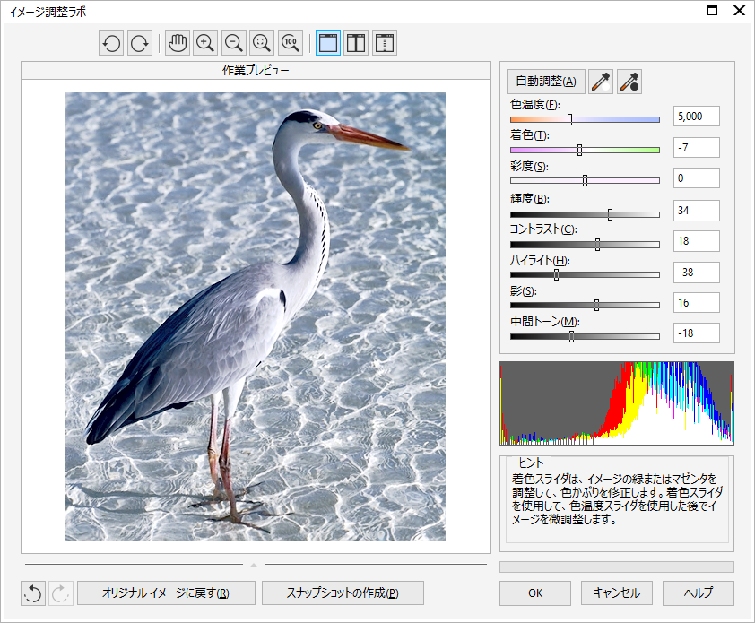Viewport: 755px width, 623px height.
Task: Redo last adjustment step
Action: click(x=61, y=593)
